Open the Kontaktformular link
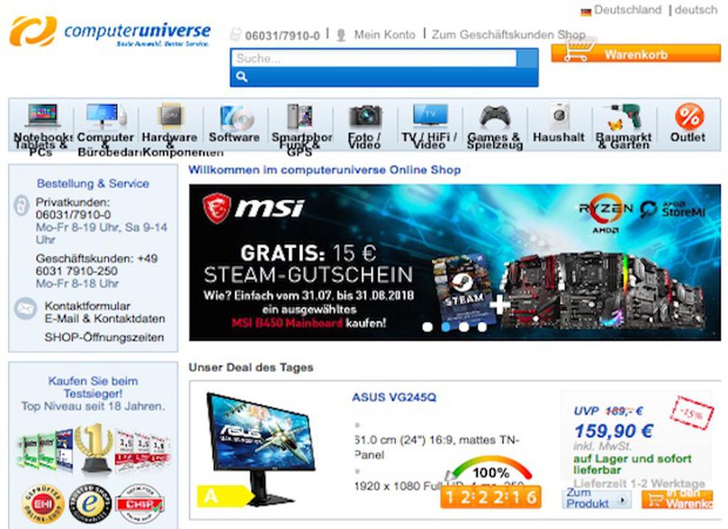 [x=88, y=306]
